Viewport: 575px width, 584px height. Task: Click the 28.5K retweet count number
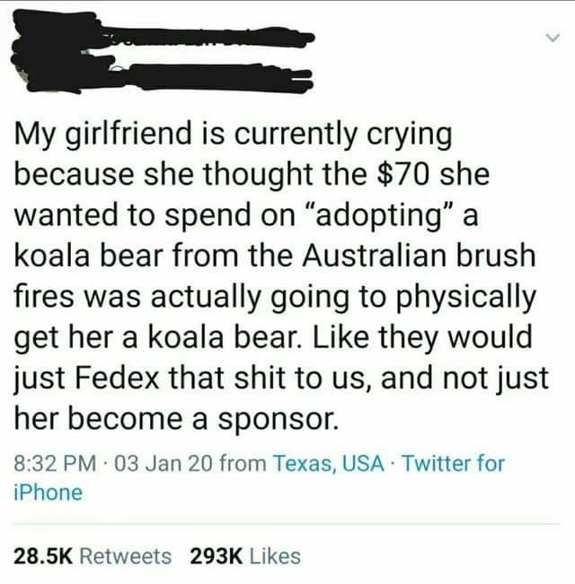(x=43, y=556)
